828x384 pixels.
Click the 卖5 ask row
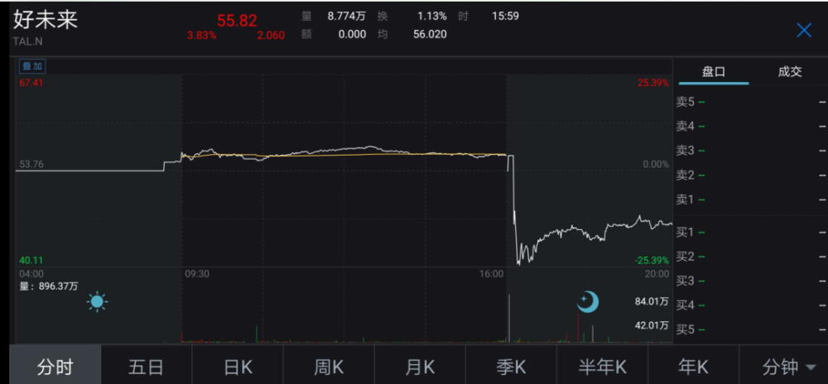pos(750,102)
